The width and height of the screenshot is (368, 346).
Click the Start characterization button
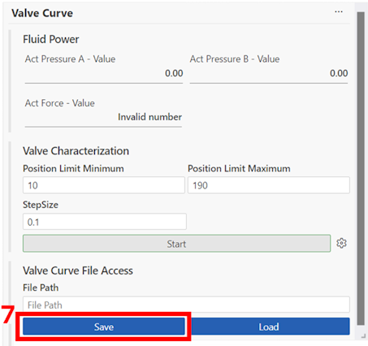click(x=176, y=244)
